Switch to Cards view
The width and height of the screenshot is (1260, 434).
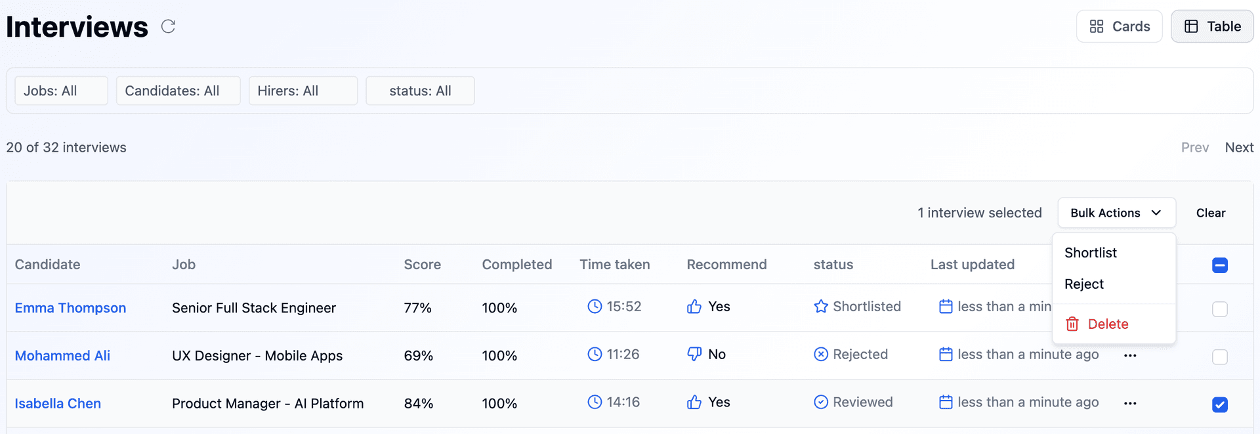(1119, 26)
